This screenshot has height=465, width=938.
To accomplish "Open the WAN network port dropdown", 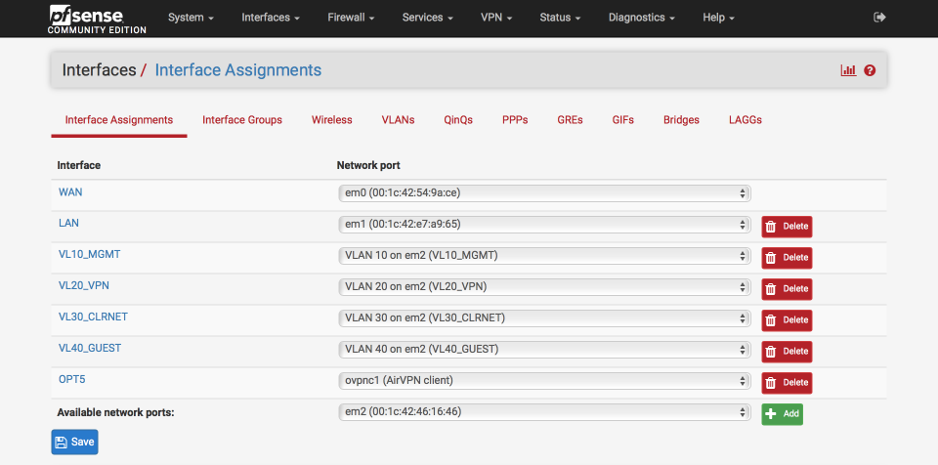I will tap(544, 193).
